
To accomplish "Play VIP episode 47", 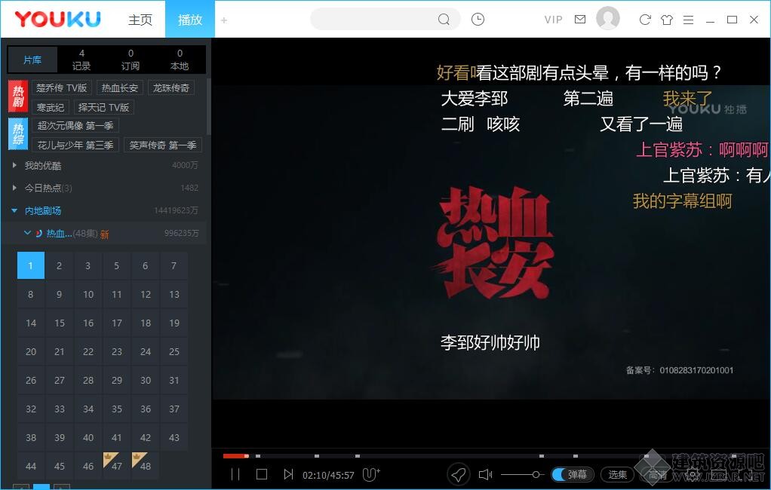I will 116,466.
